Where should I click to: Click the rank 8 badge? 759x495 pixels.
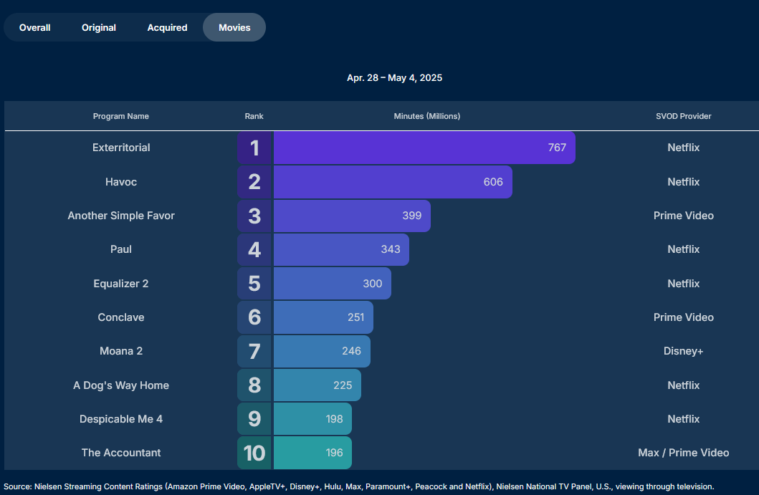(254, 385)
